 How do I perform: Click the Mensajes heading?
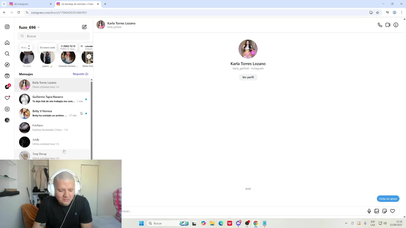click(26, 74)
